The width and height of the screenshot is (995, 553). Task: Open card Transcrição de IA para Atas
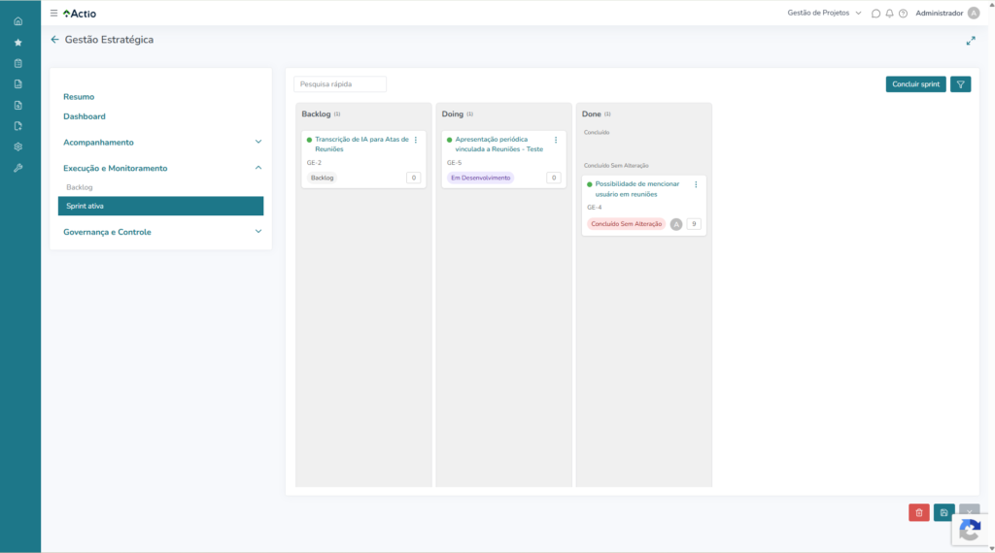pos(361,145)
